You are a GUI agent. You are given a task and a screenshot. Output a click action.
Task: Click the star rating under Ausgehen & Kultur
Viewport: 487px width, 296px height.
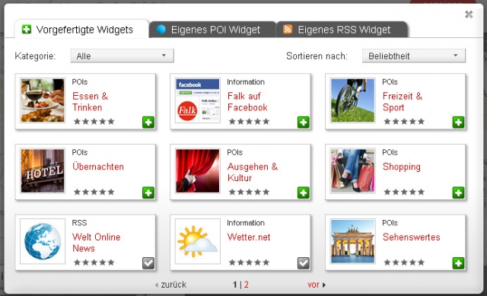[249, 192]
